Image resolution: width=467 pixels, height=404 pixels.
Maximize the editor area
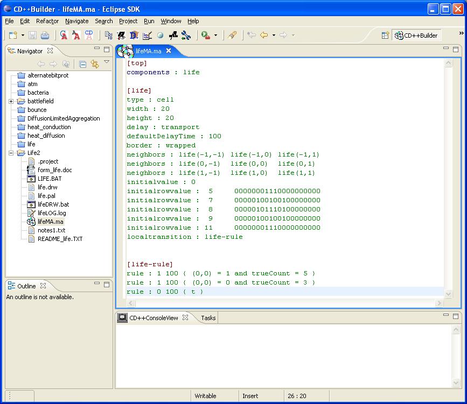[x=456, y=49]
